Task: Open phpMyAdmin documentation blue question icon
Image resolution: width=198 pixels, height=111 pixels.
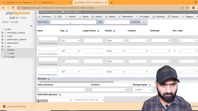Action: (x=16, y=18)
